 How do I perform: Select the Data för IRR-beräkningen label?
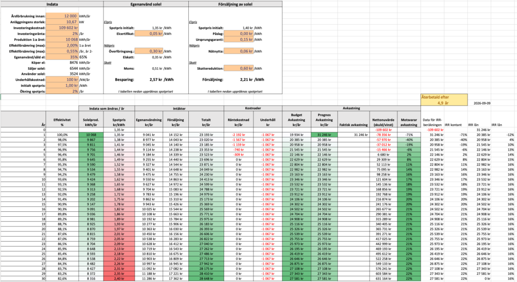coord(432,122)
